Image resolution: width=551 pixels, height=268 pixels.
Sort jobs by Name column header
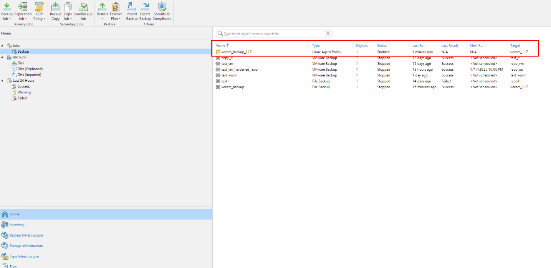point(221,46)
